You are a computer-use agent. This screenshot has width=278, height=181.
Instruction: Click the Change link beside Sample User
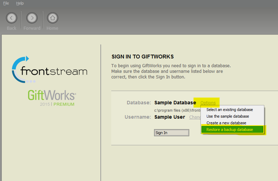(x=195, y=117)
